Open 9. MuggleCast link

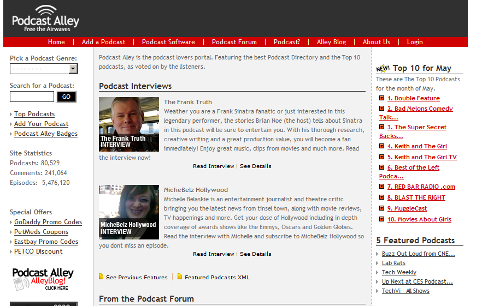tap(407, 208)
